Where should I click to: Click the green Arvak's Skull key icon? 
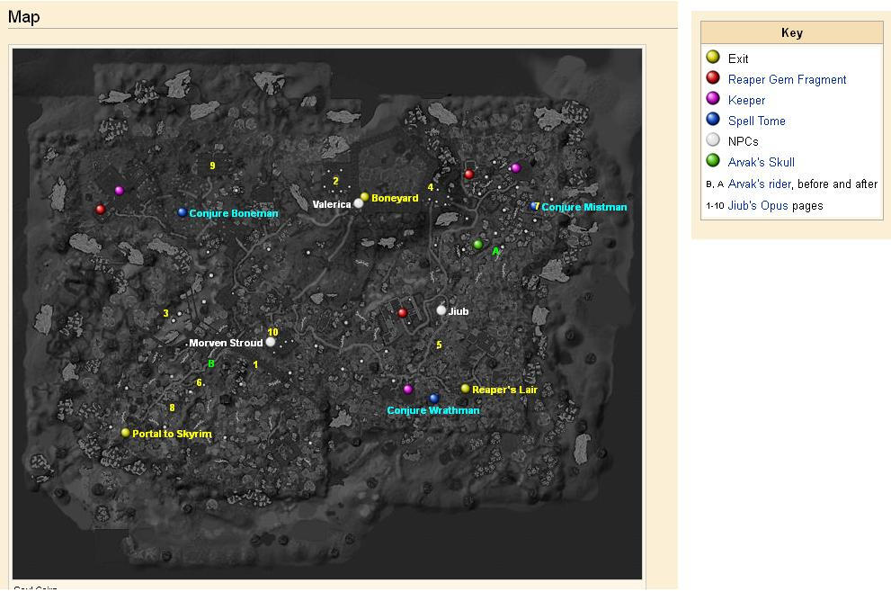713,160
